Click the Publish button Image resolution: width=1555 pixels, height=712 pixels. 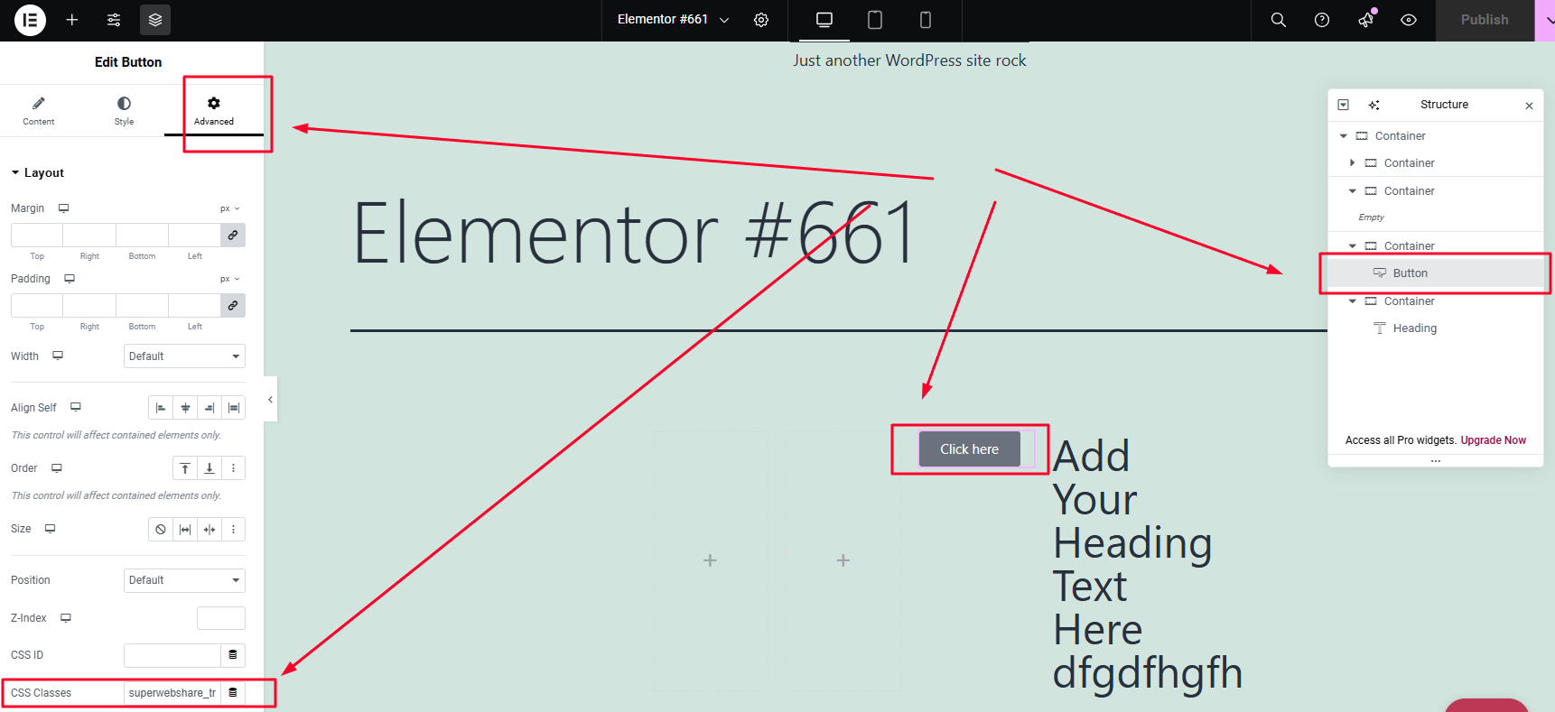tap(1485, 20)
